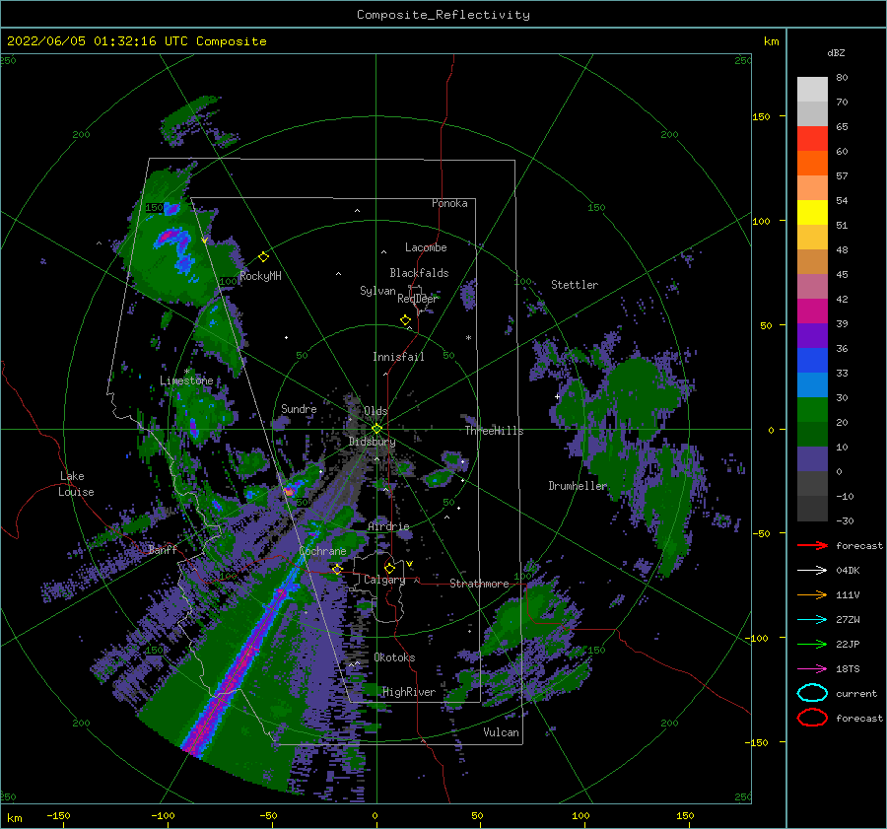Click the green 30 dBZ color swatch
The height and width of the screenshot is (829, 887).
point(813,410)
